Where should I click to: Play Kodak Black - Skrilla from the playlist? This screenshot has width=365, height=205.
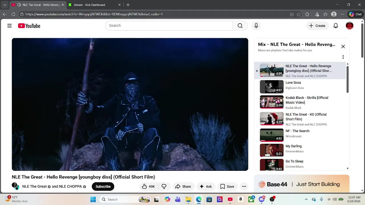coord(300,102)
